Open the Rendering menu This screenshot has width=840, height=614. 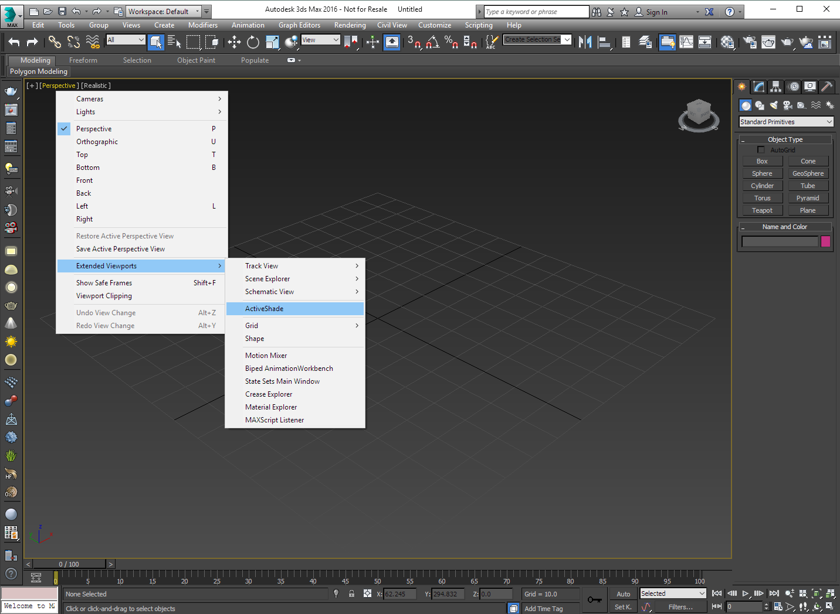pyautogui.click(x=350, y=25)
